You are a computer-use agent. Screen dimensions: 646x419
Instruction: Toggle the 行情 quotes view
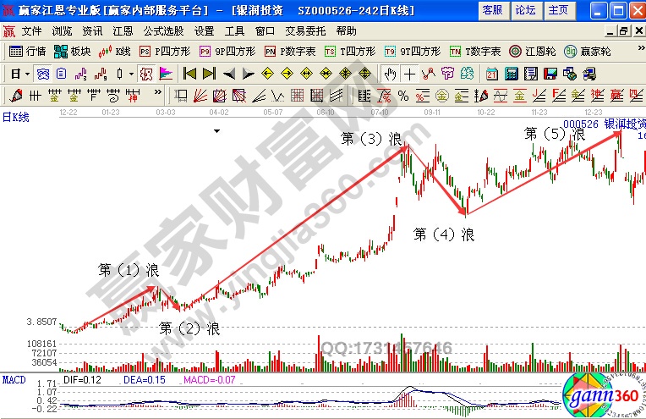click(28, 51)
